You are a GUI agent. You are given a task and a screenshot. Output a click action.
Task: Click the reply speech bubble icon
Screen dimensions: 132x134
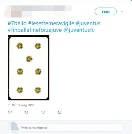point(10,112)
